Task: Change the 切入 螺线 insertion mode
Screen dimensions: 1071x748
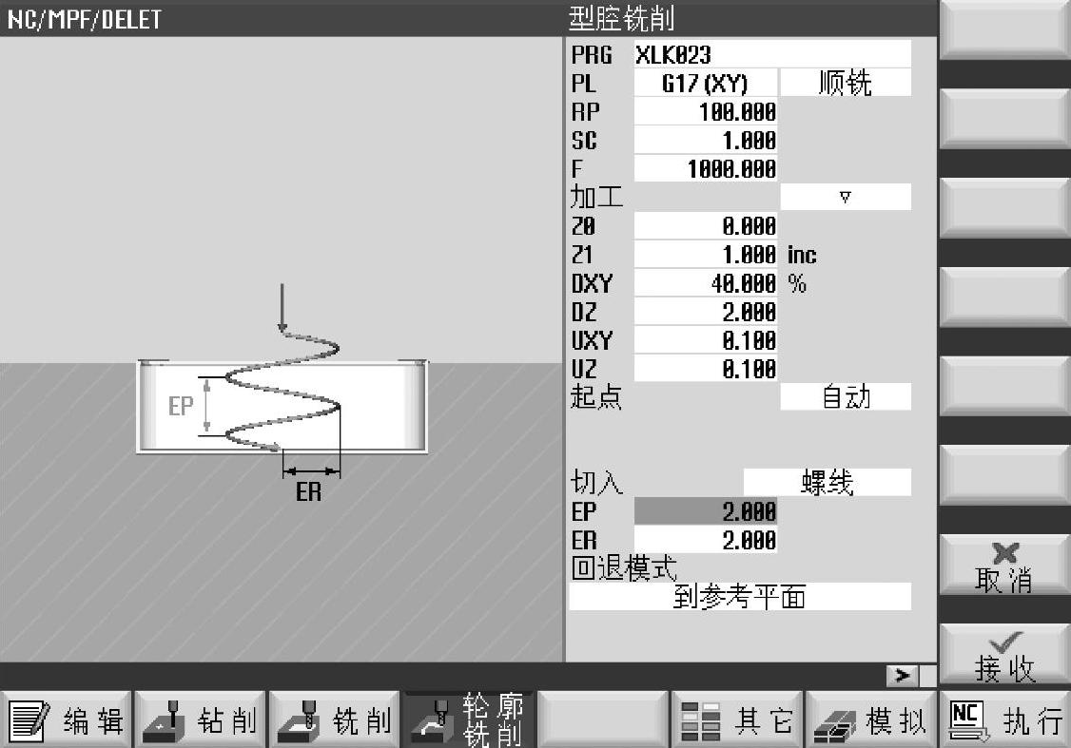Action: tap(827, 483)
